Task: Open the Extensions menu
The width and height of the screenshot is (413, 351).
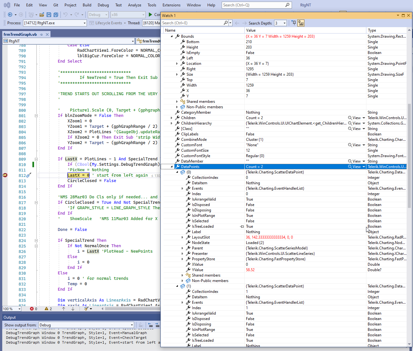Action: tap(171, 5)
